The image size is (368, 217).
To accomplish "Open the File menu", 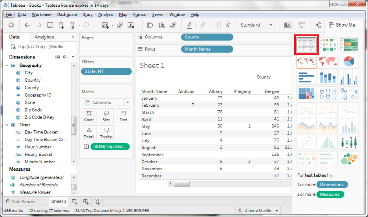I will click(9, 15).
